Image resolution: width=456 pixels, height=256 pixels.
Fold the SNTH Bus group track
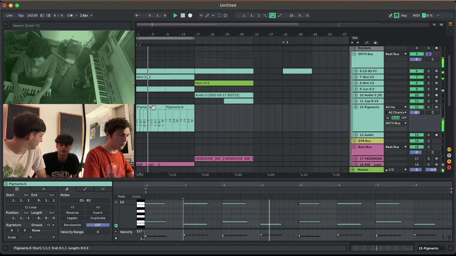(x=354, y=54)
